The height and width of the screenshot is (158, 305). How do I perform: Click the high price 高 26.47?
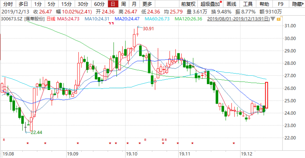[x=128, y=12]
